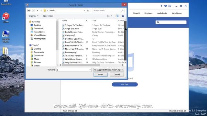
Task: Open iTunes desktop shortcut
Action: point(6,17)
